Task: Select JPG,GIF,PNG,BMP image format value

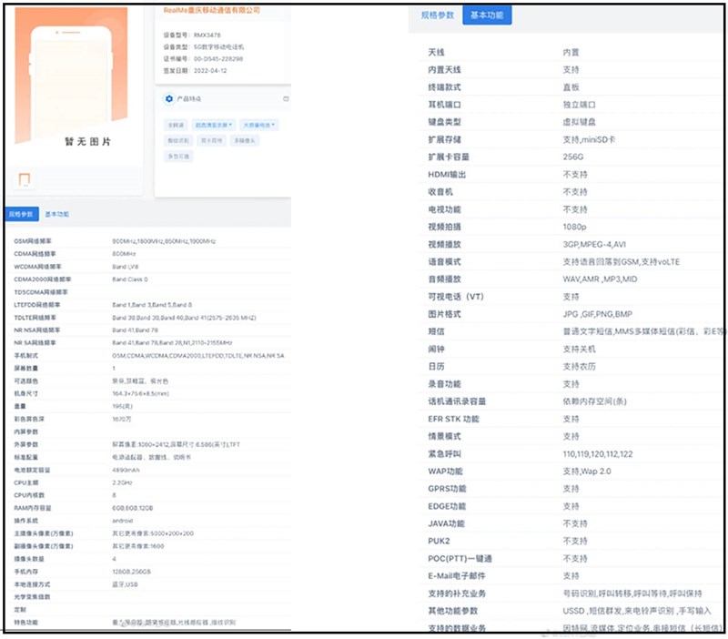Action: (598, 314)
